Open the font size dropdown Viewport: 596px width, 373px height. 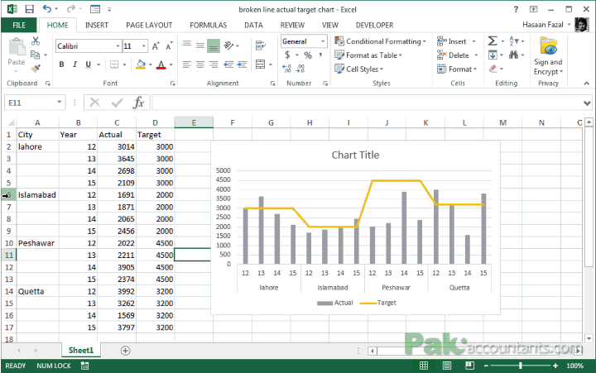click(x=144, y=46)
